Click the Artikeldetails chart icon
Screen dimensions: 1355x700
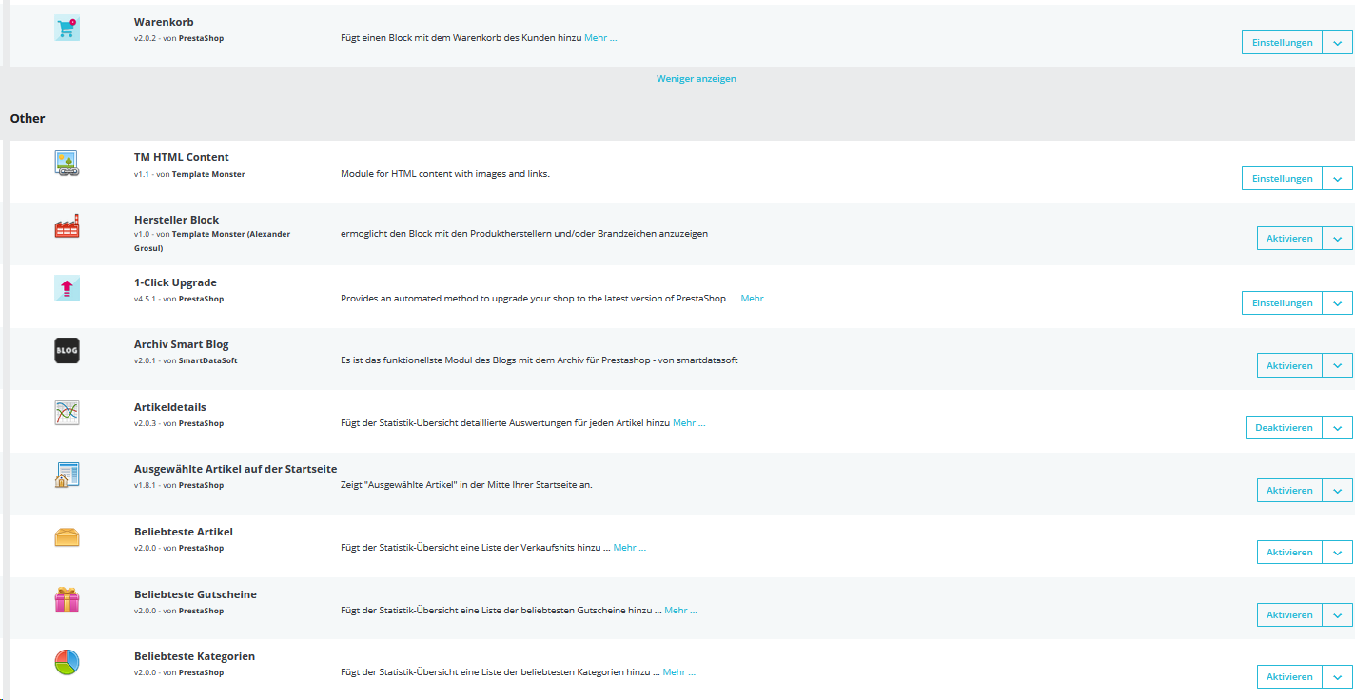67,413
